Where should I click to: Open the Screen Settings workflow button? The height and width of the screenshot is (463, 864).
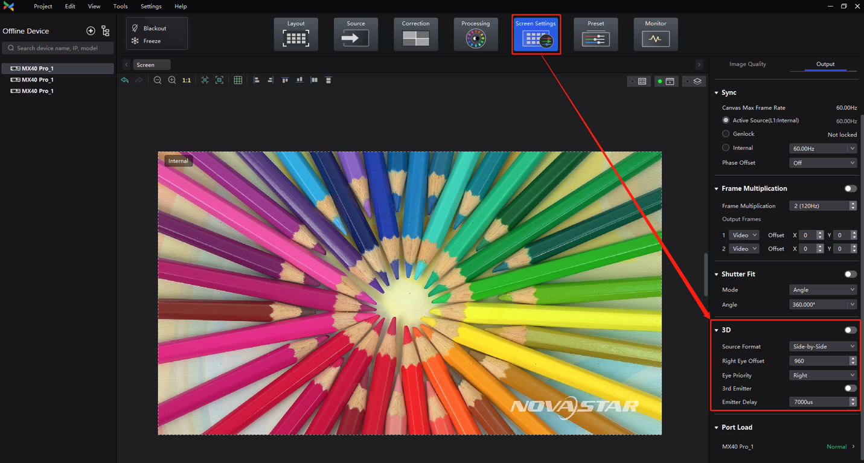[536, 34]
